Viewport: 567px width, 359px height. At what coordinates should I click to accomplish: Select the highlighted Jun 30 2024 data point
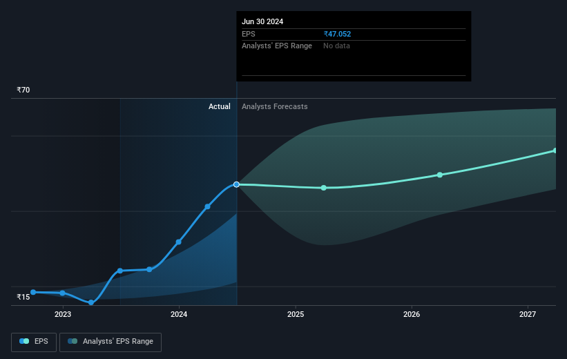236,184
